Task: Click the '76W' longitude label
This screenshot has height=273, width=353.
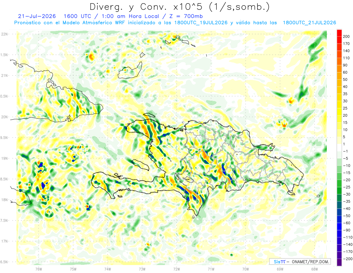Action: [39, 269]
